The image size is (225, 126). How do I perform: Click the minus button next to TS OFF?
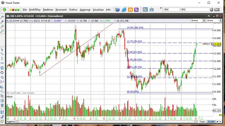coord(221,122)
